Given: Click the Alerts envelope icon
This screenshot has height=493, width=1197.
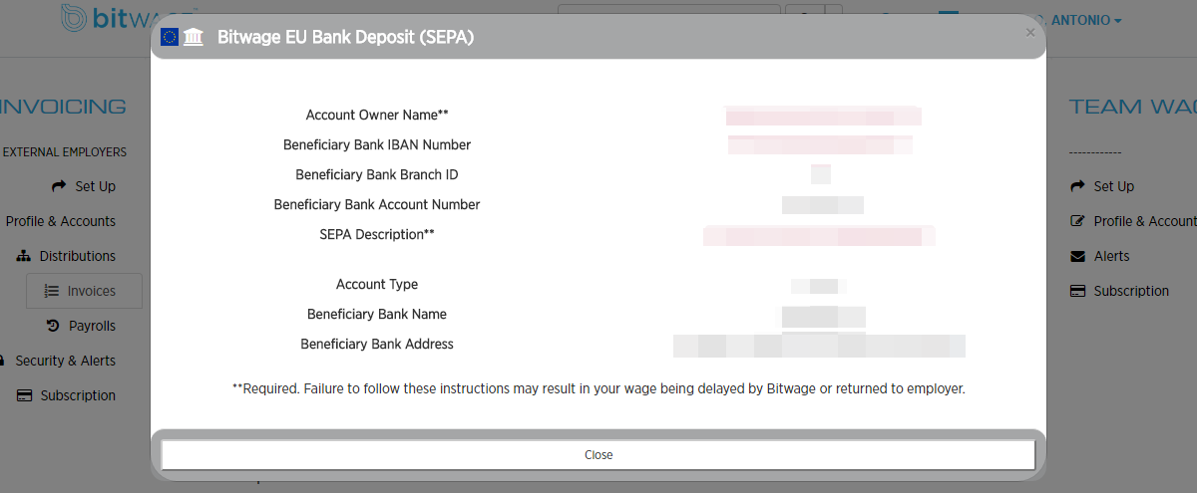Looking at the screenshot, I should click(1077, 256).
